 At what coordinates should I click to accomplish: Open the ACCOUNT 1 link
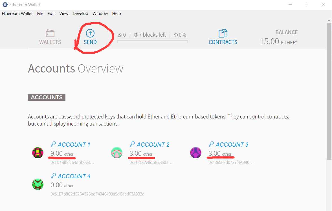[x=74, y=145]
